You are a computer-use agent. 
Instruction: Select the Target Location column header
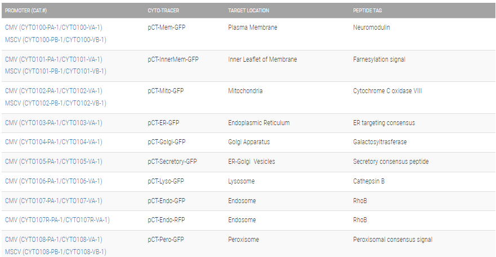pyautogui.click(x=248, y=11)
